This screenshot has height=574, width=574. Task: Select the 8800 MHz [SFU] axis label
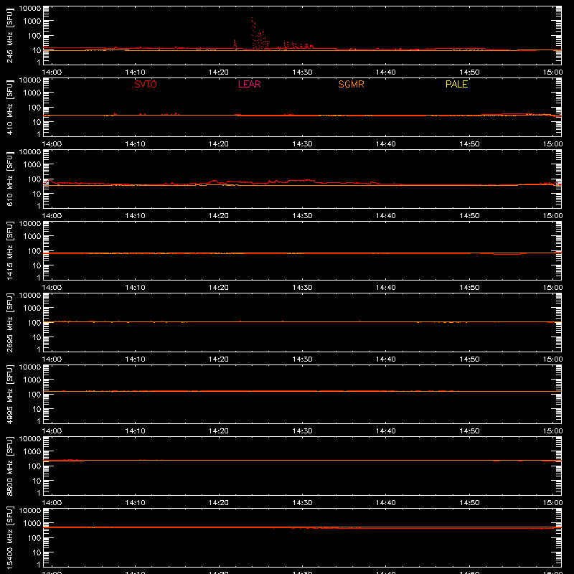pos(10,466)
